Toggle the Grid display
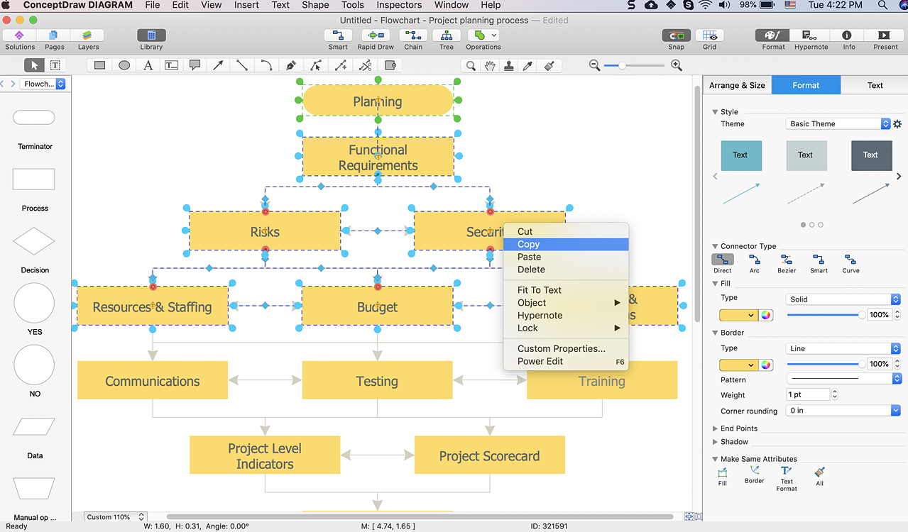This screenshot has height=532, width=908. [x=709, y=35]
